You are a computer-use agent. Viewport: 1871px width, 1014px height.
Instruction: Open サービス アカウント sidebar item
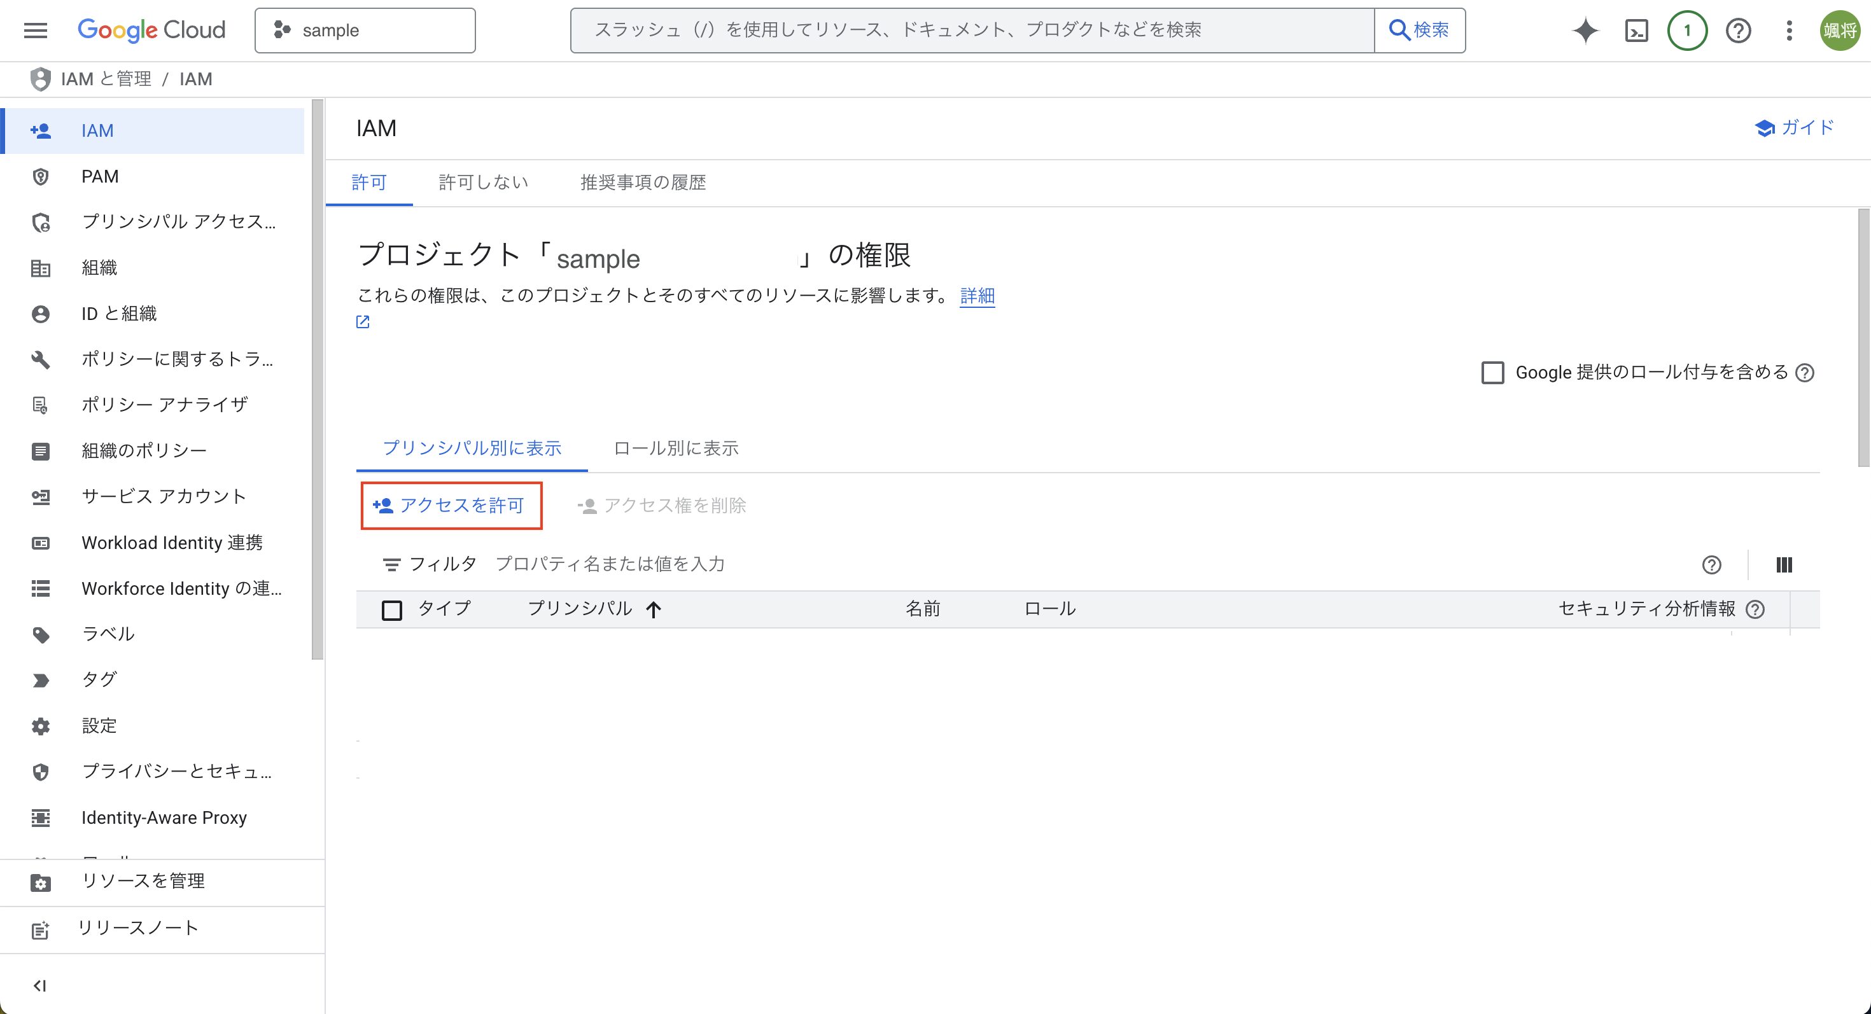pyautogui.click(x=153, y=496)
